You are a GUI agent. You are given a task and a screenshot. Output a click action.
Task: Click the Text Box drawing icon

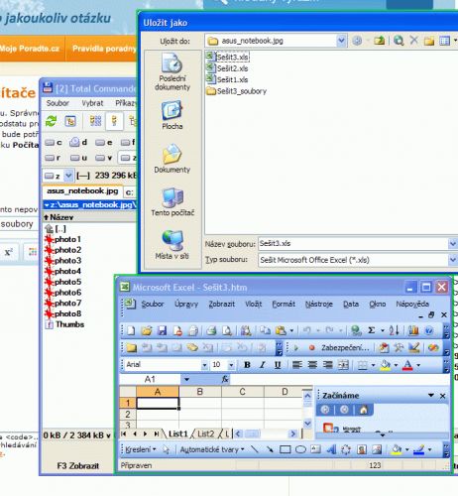tap(315, 449)
